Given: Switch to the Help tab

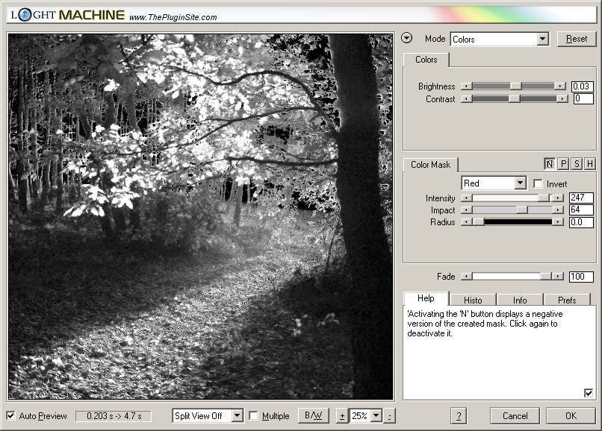Looking at the screenshot, I should tap(426, 298).
